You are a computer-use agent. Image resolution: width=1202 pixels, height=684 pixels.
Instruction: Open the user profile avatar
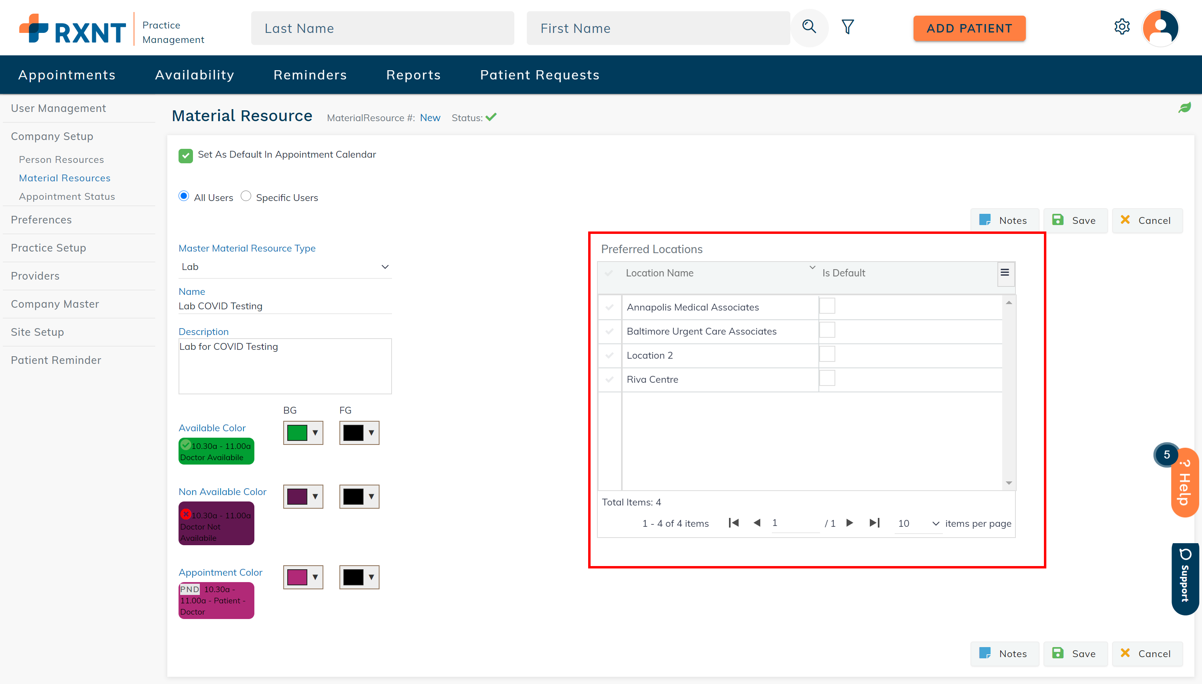(1160, 28)
